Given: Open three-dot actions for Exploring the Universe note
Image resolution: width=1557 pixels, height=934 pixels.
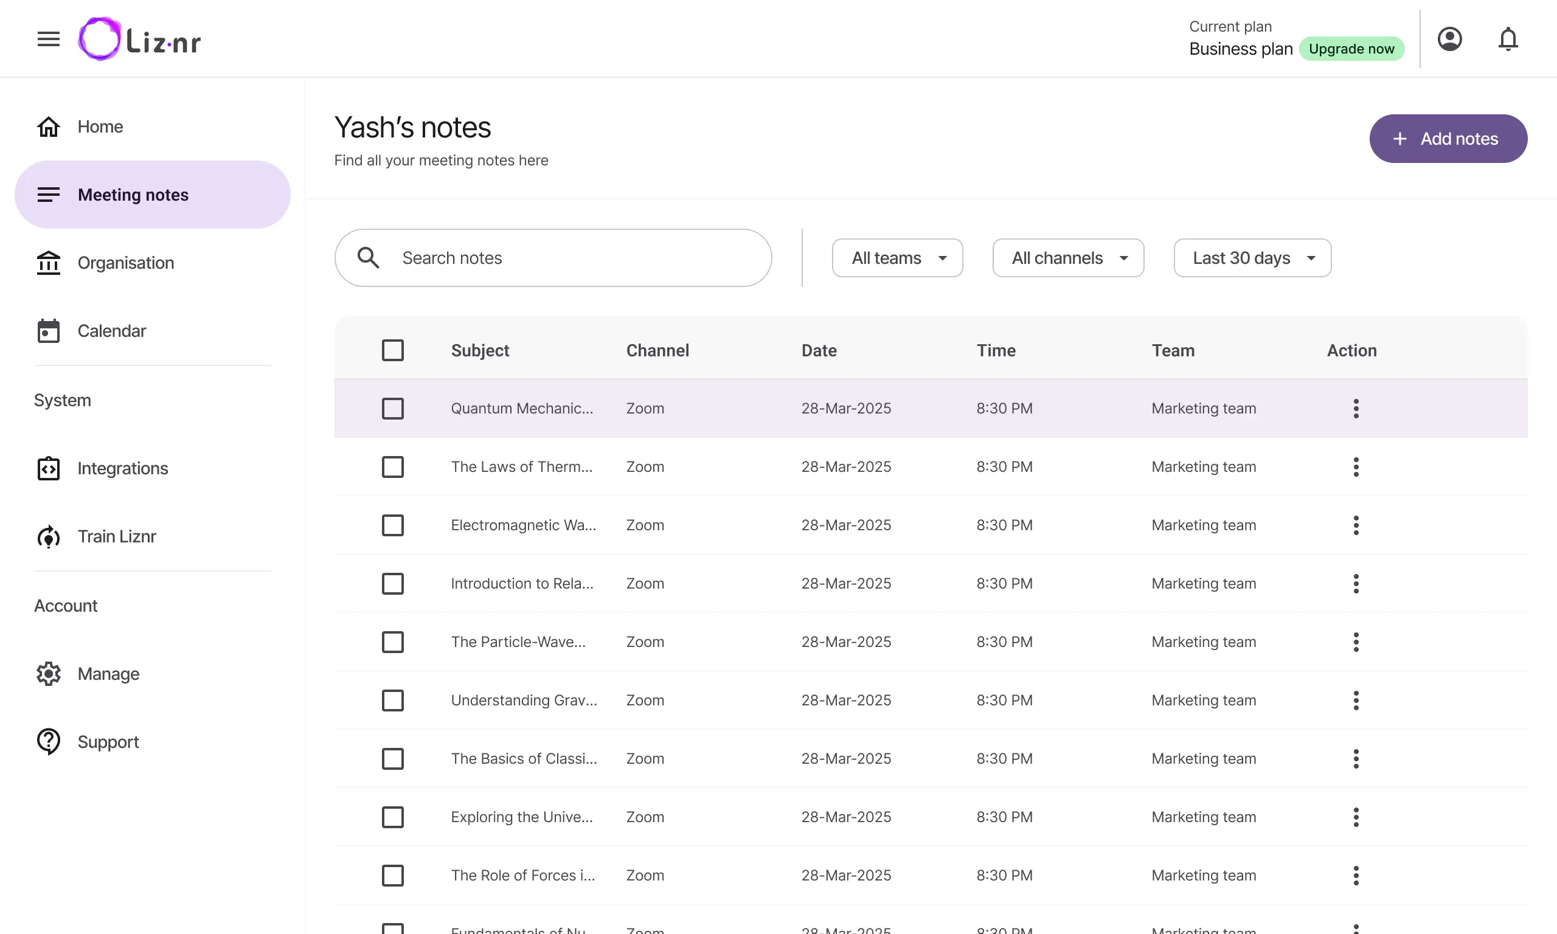Looking at the screenshot, I should [1356, 817].
